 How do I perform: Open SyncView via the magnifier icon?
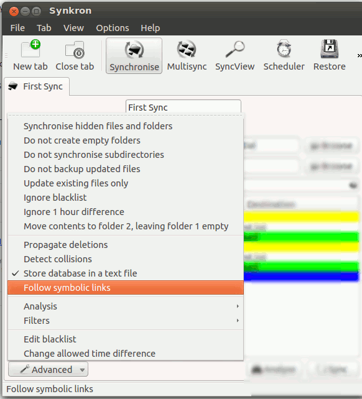pos(235,49)
